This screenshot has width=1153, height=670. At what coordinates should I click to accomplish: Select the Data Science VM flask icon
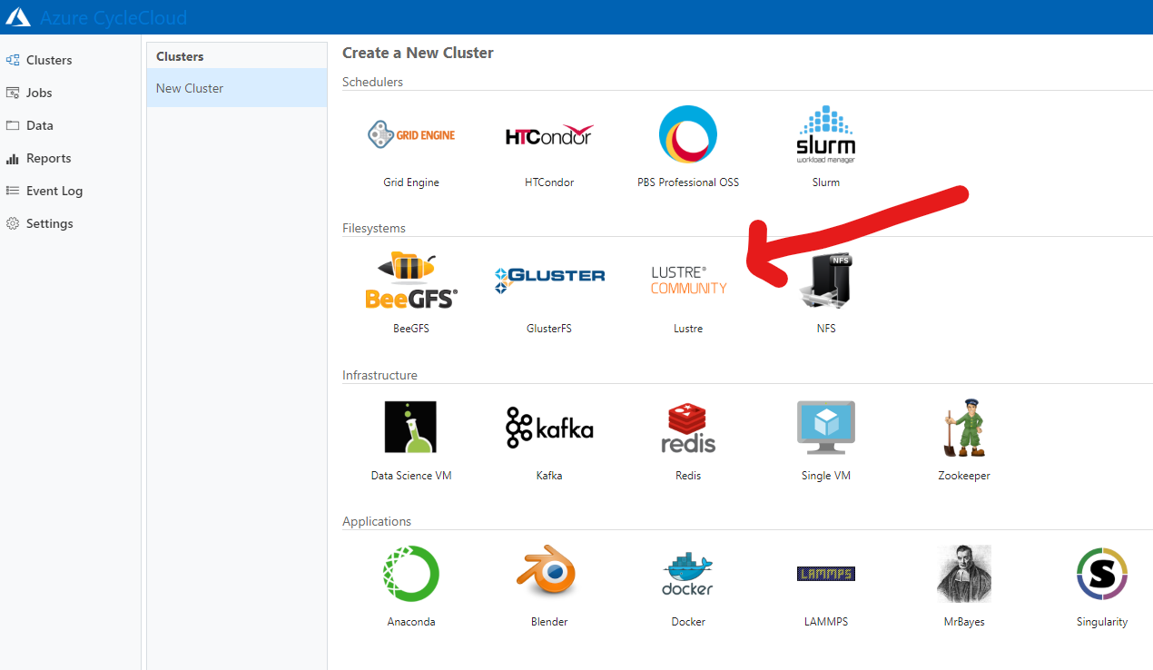coord(410,427)
